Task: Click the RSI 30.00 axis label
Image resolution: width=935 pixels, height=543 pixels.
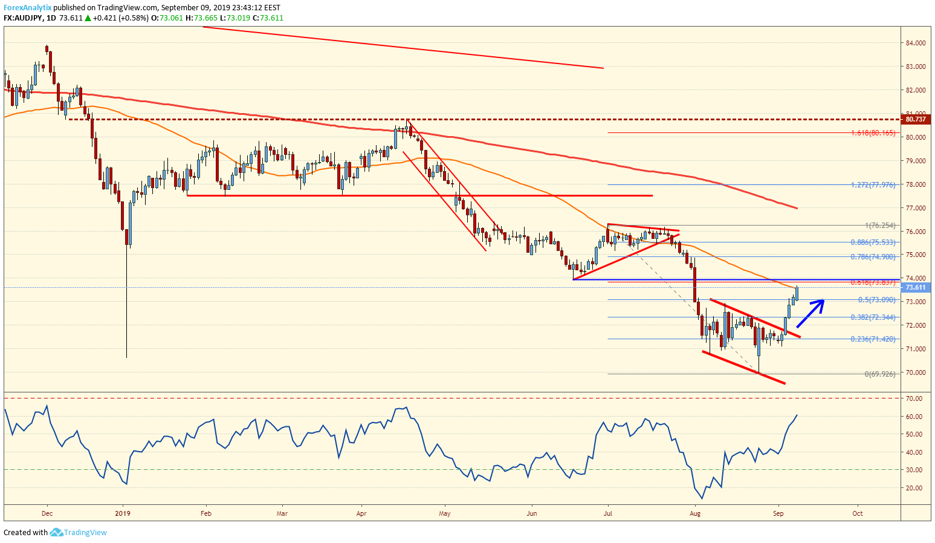Action: (914, 470)
